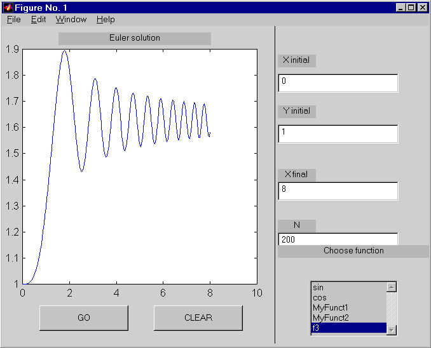
Task: Click the GO button
Action: click(x=84, y=318)
